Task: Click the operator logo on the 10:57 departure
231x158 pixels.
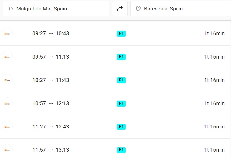Action: [7, 103]
